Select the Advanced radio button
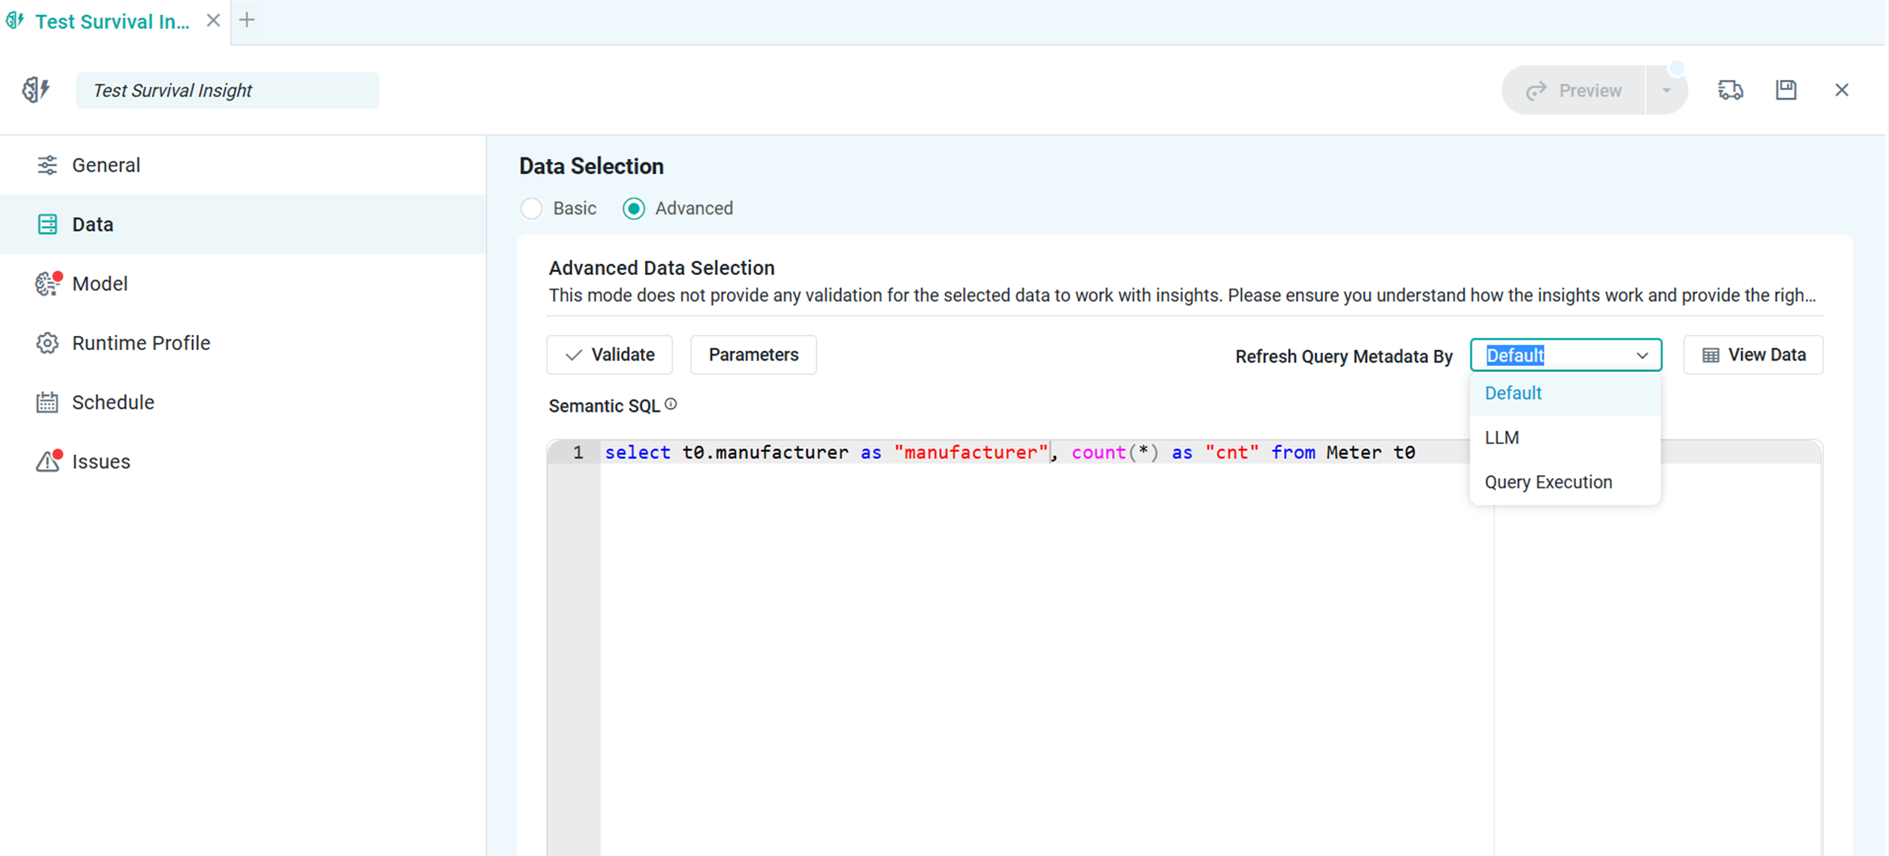Image resolution: width=1889 pixels, height=856 pixels. point(634,209)
